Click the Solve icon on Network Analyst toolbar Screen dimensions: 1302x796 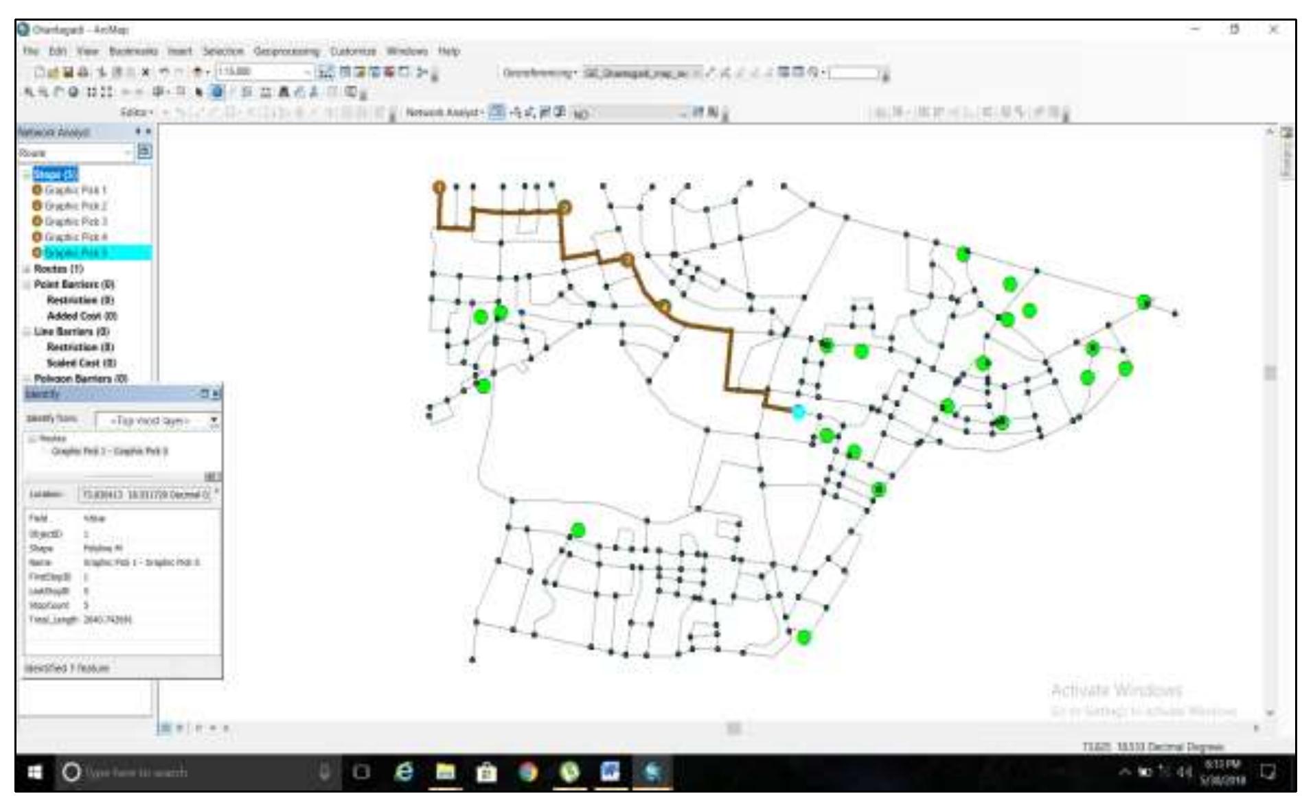coord(546,111)
